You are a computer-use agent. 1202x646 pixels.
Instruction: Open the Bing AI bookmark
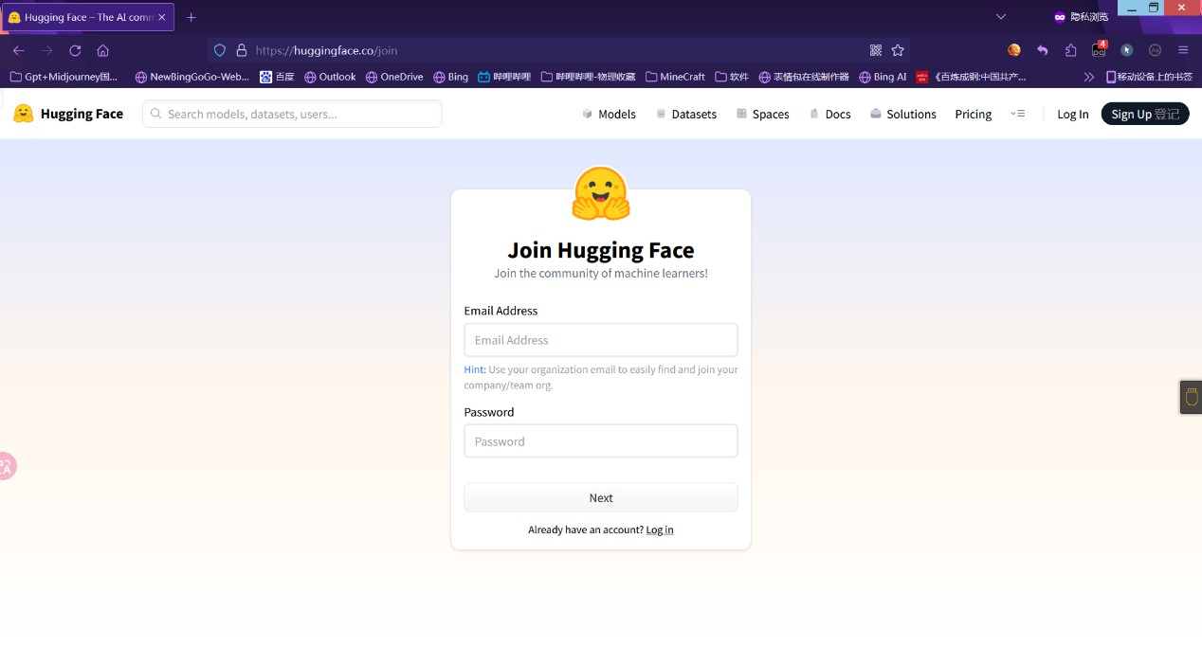point(883,77)
